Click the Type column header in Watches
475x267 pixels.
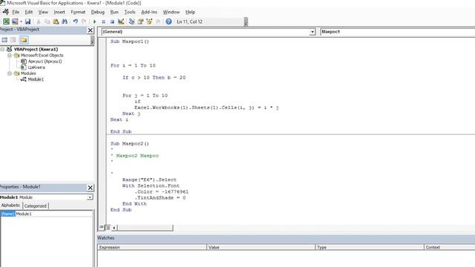(x=370, y=247)
